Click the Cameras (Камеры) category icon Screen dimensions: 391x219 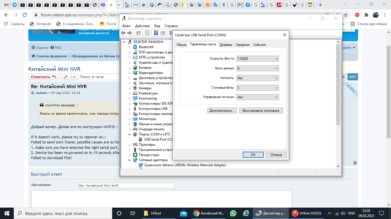[x=135, y=88]
